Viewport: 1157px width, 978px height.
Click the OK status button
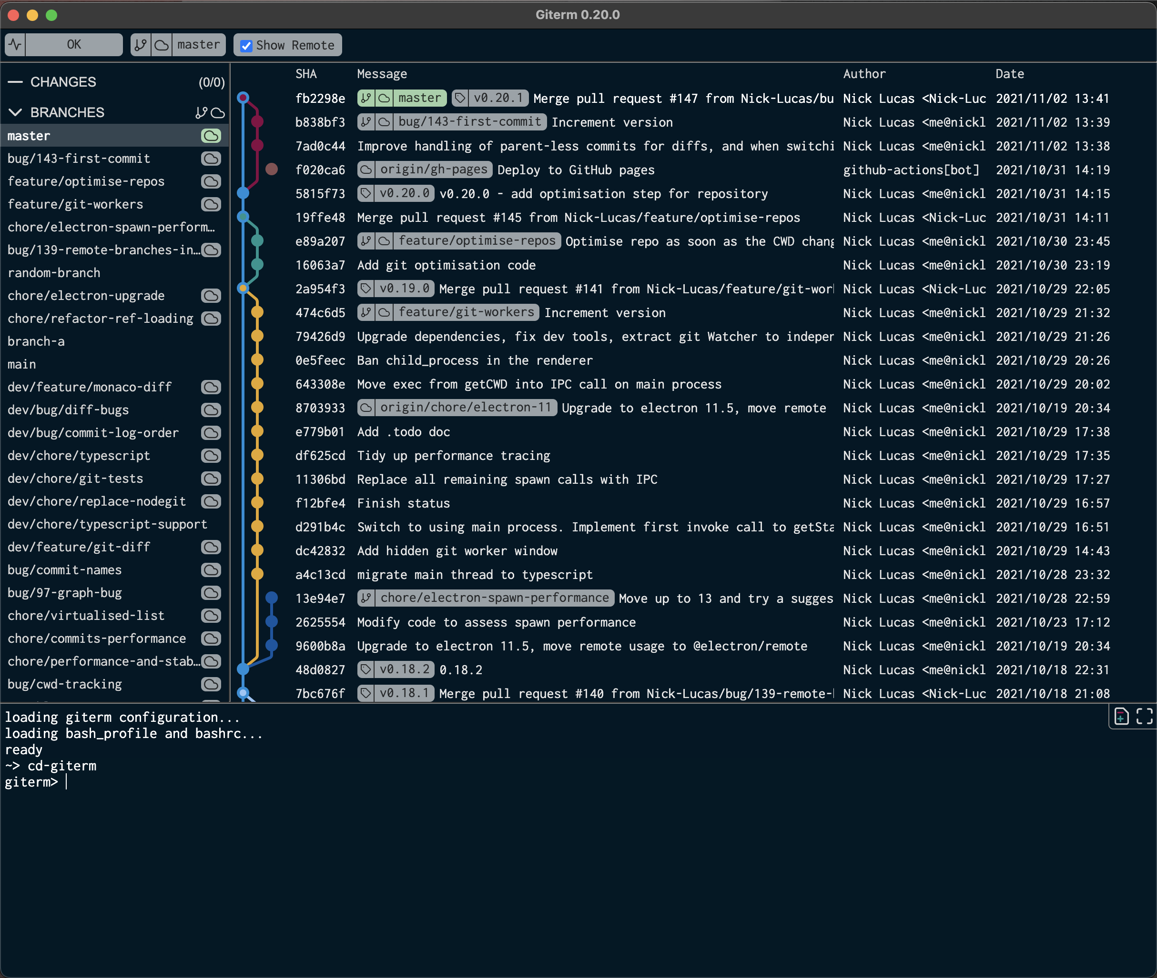74,45
